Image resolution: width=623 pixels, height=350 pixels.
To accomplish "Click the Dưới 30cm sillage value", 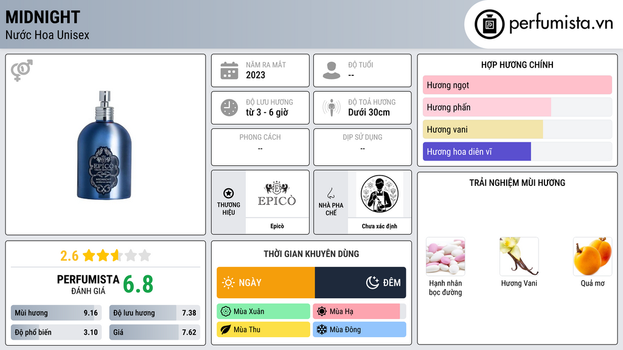I will [369, 112].
